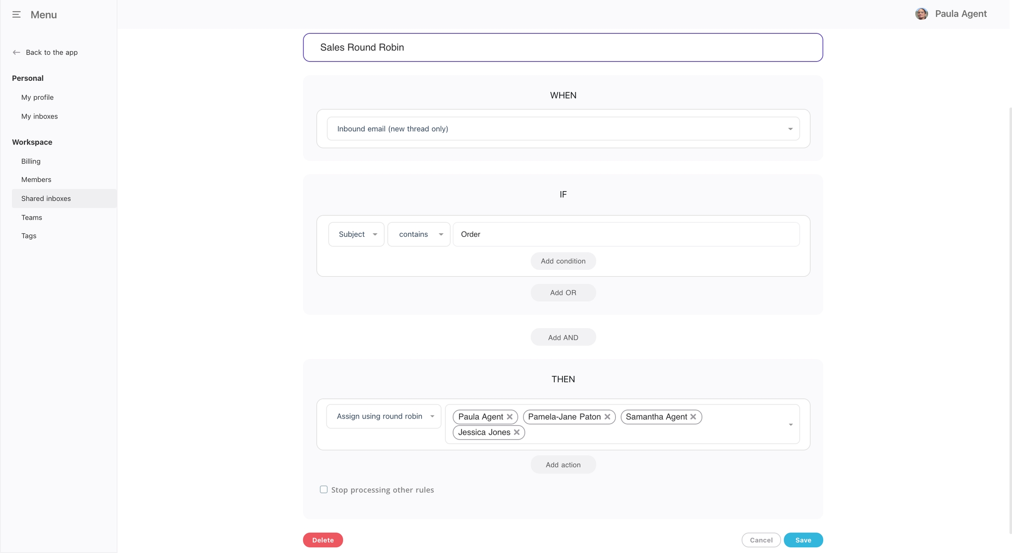Go to the Teams settings page
Viewport: 1012px width, 553px height.
click(32, 217)
